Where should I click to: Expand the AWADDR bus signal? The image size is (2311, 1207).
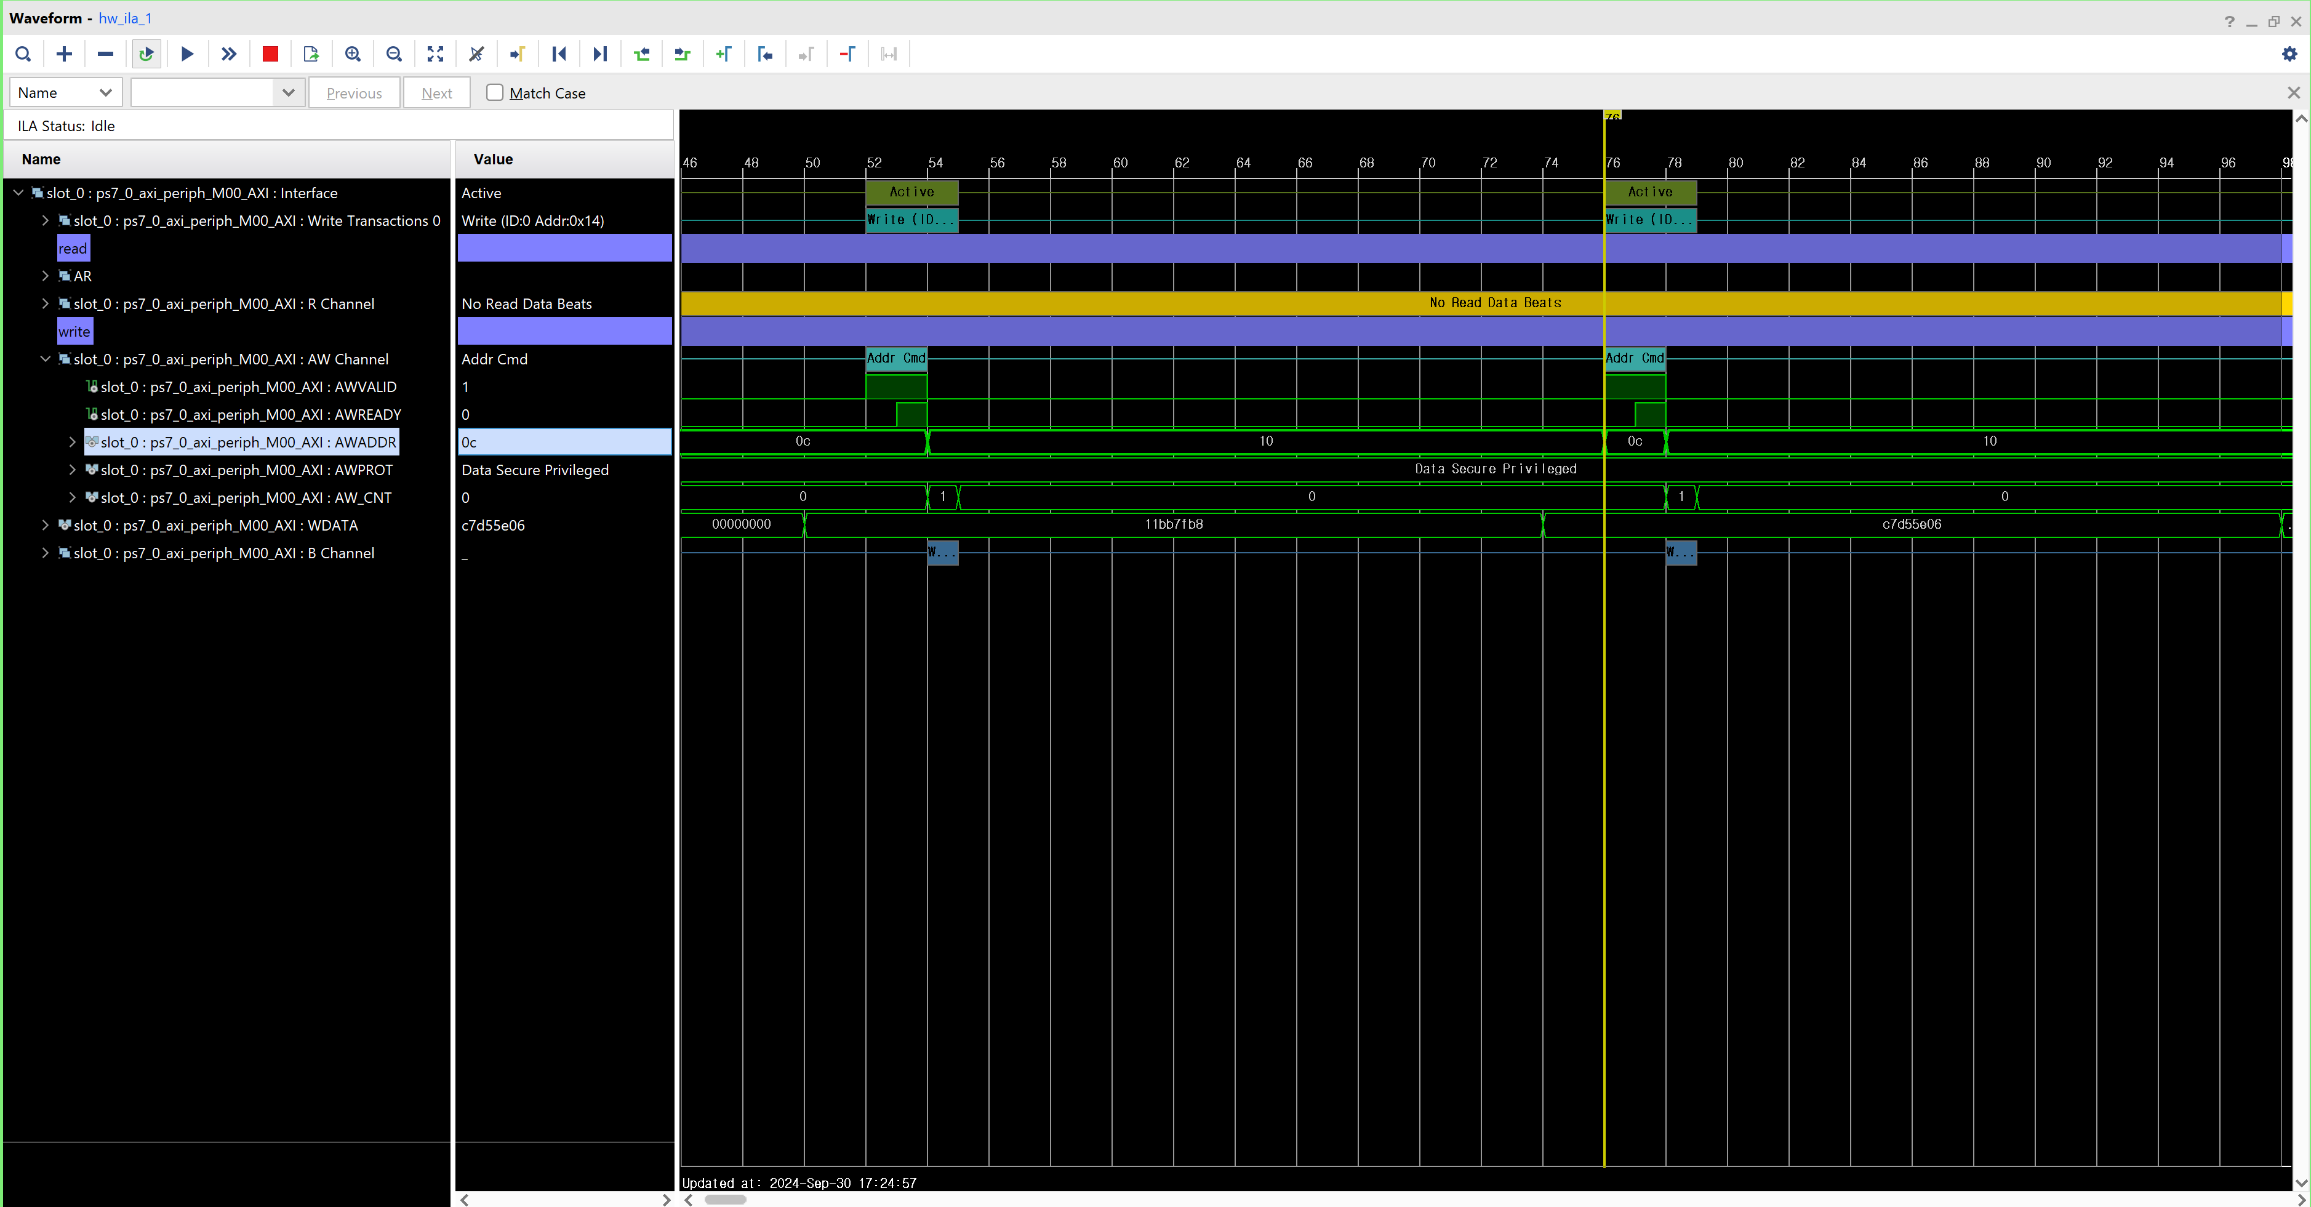point(73,441)
